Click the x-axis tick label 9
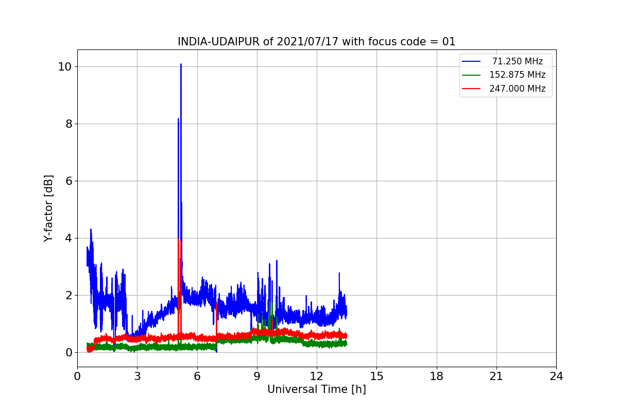The height and width of the screenshot is (412, 618). [x=257, y=376]
